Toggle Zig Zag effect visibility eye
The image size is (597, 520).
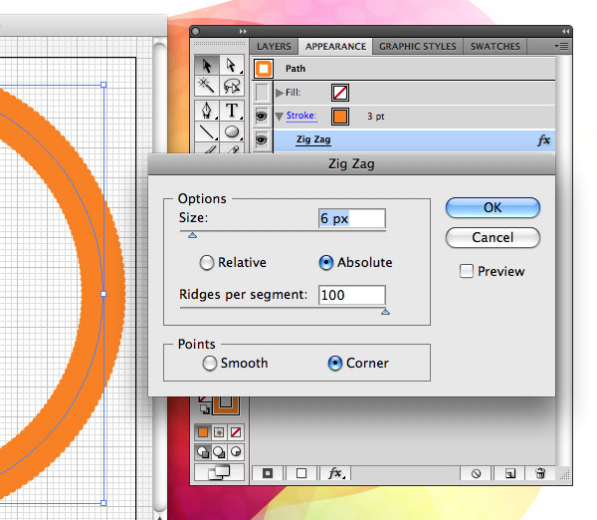coord(262,139)
